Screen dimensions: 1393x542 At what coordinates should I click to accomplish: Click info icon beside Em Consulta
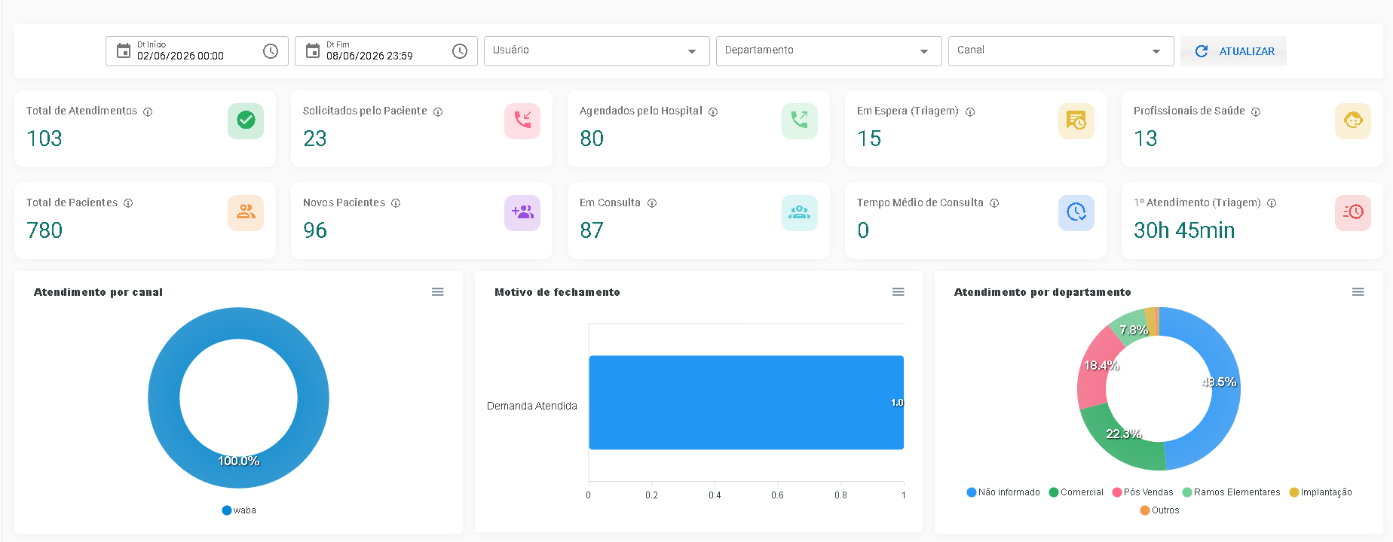click(x=652, y=203)
